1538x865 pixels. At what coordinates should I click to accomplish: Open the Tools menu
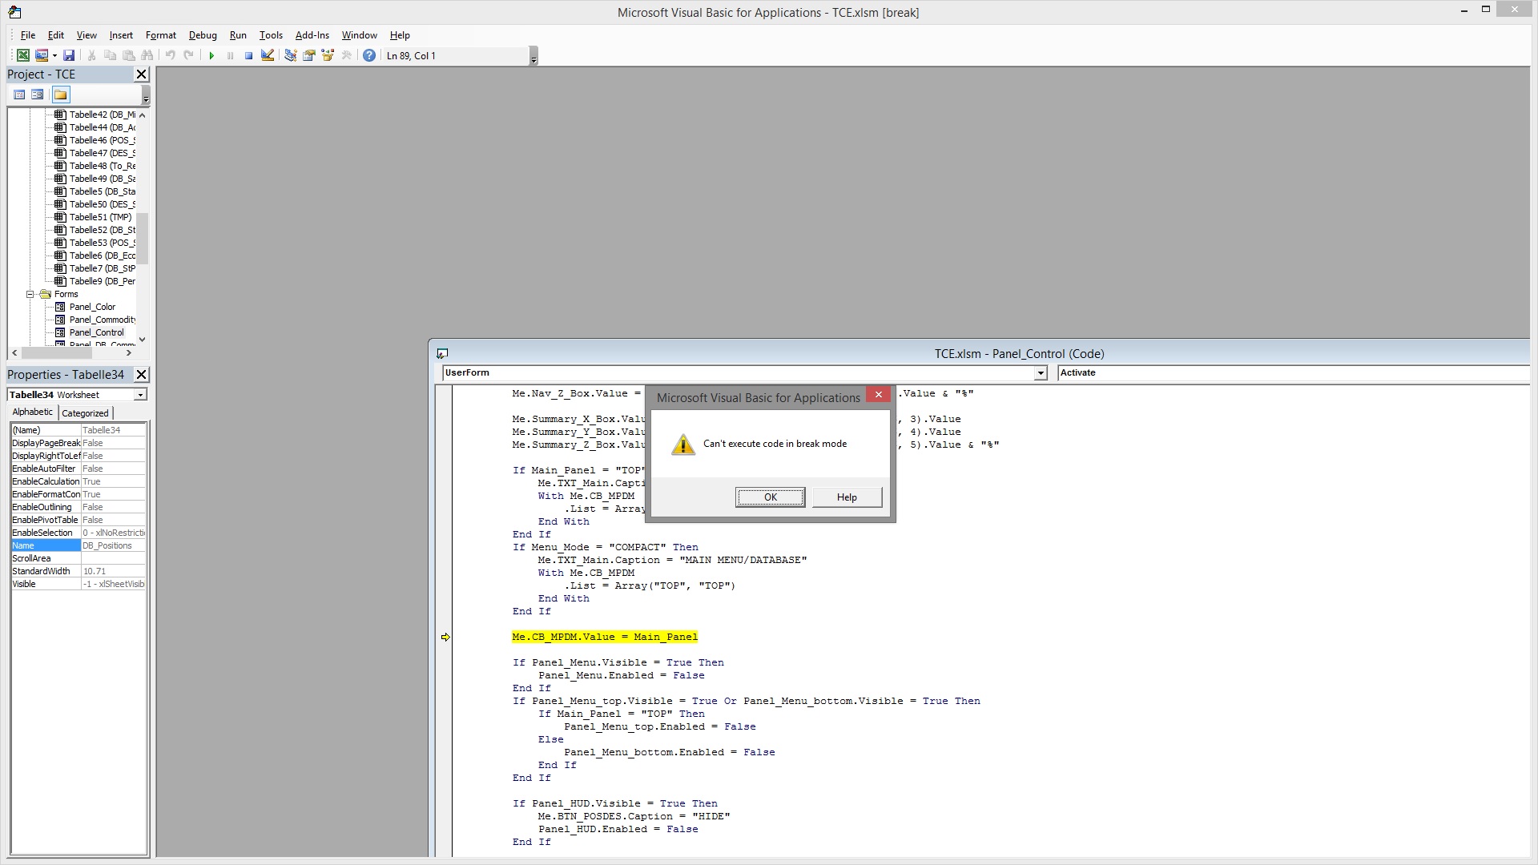tap(271, 35)
